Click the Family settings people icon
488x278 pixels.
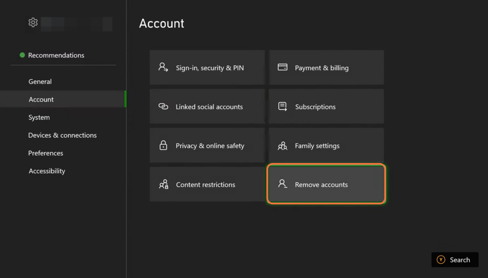coord(283,146)
